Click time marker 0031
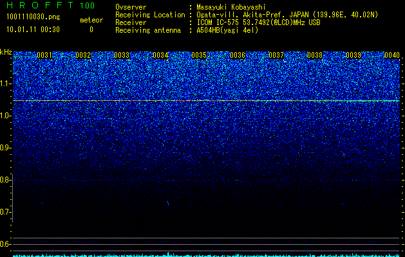 click(x=44, y=55)
